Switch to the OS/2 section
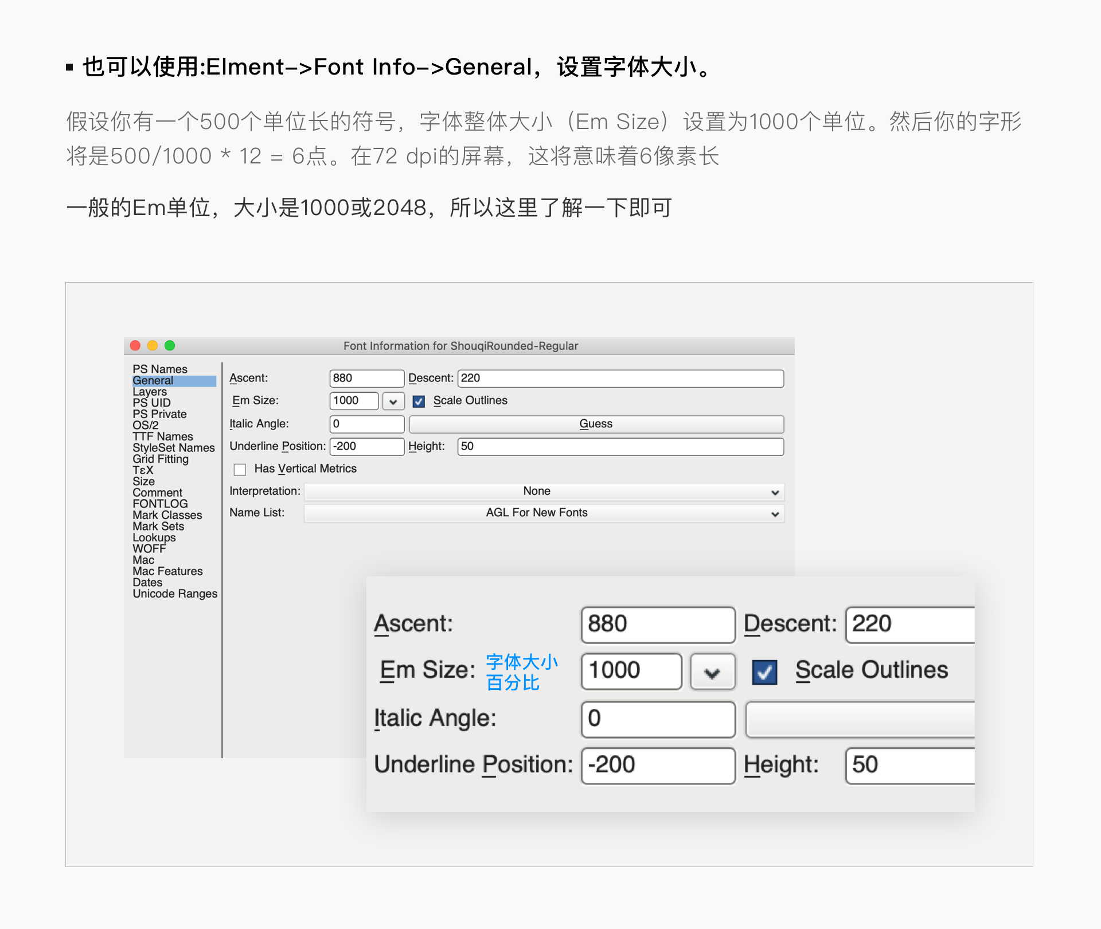Viewport: 1101px width, 929px height. pyautogui.click(x=146, y=426)
